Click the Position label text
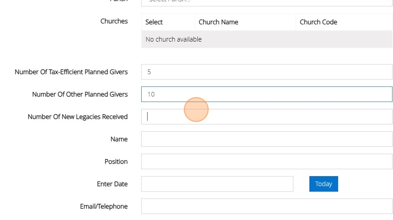This screenshot has width=393, height=220. pyautogui.click(x=116, y=161)
